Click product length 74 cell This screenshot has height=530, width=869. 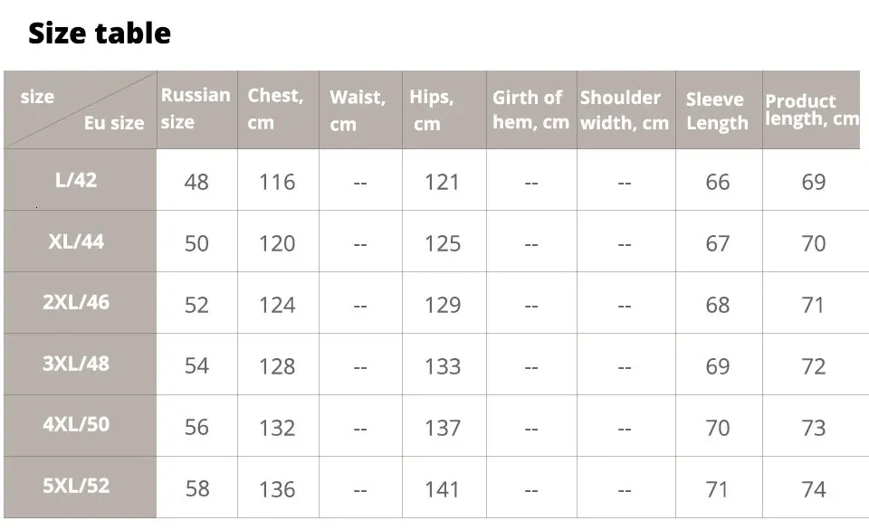click(813, 489)
